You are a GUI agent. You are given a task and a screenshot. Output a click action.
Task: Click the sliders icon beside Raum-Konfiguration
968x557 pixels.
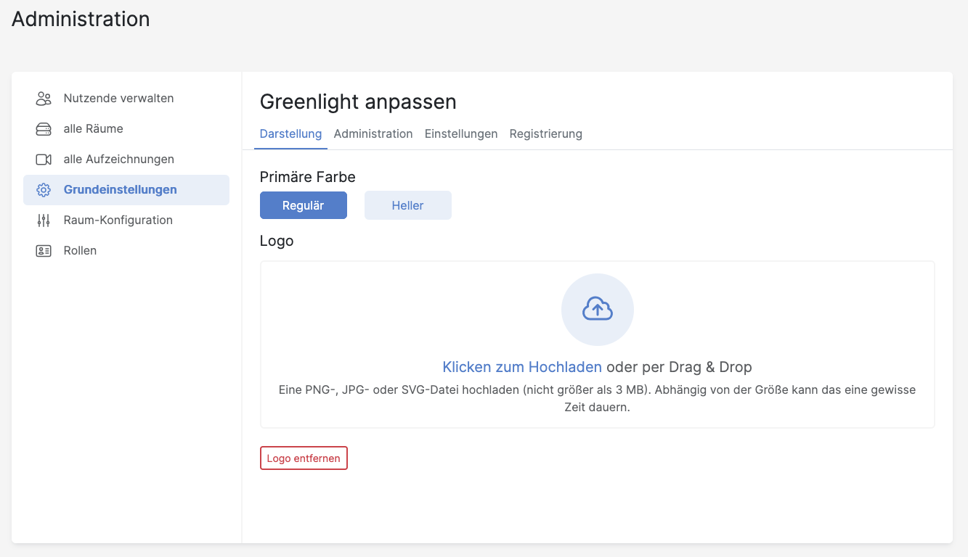click(x=44, y=220)
